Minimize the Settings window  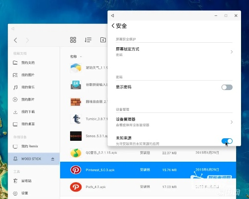click(216, 15)
